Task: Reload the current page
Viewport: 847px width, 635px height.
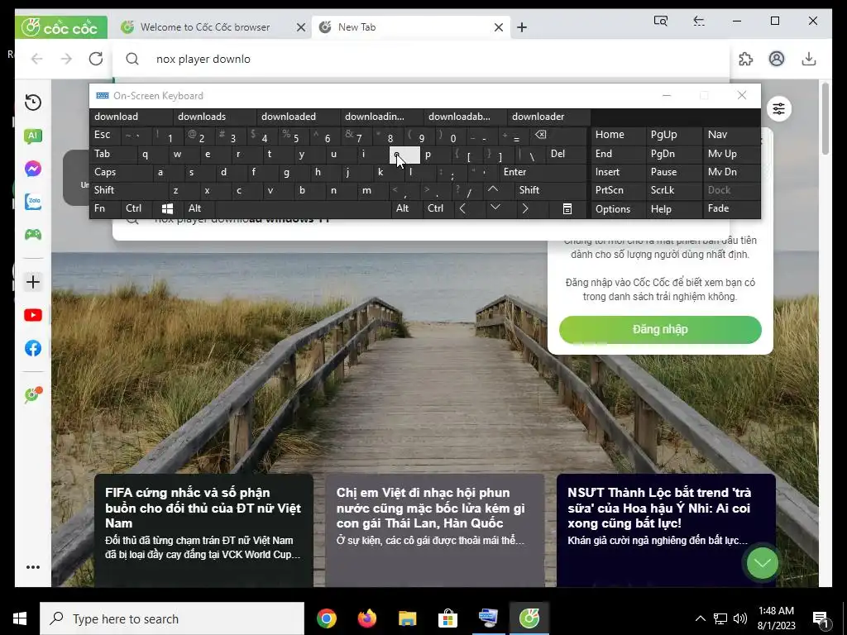Action: click(96, 59)
